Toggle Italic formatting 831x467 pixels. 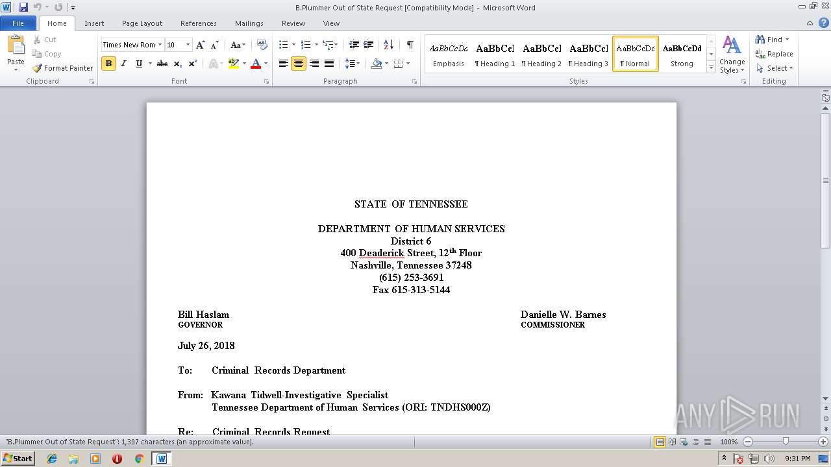(123, 64)
